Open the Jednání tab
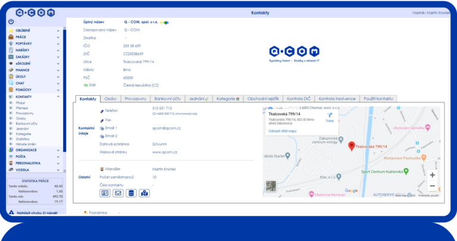457x241 pixels. tap(199, 99)
